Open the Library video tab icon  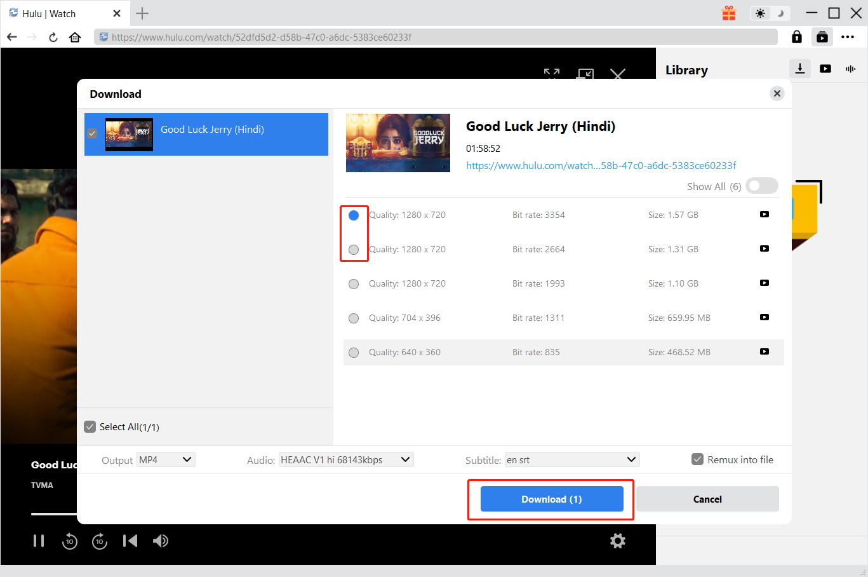tap(825, 69)
